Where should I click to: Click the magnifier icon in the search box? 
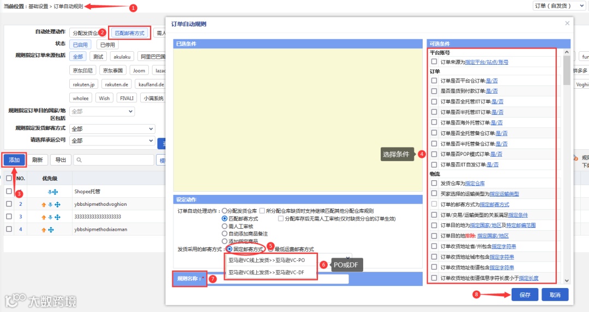coord(79,160)
